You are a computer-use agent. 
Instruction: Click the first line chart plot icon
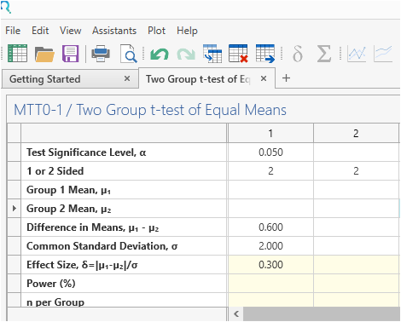[357, 54]
